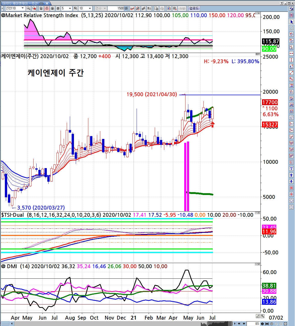295x326 pixels.
Task: Close the Market Relative Strength panel
Action: click(x=259, y=13)
